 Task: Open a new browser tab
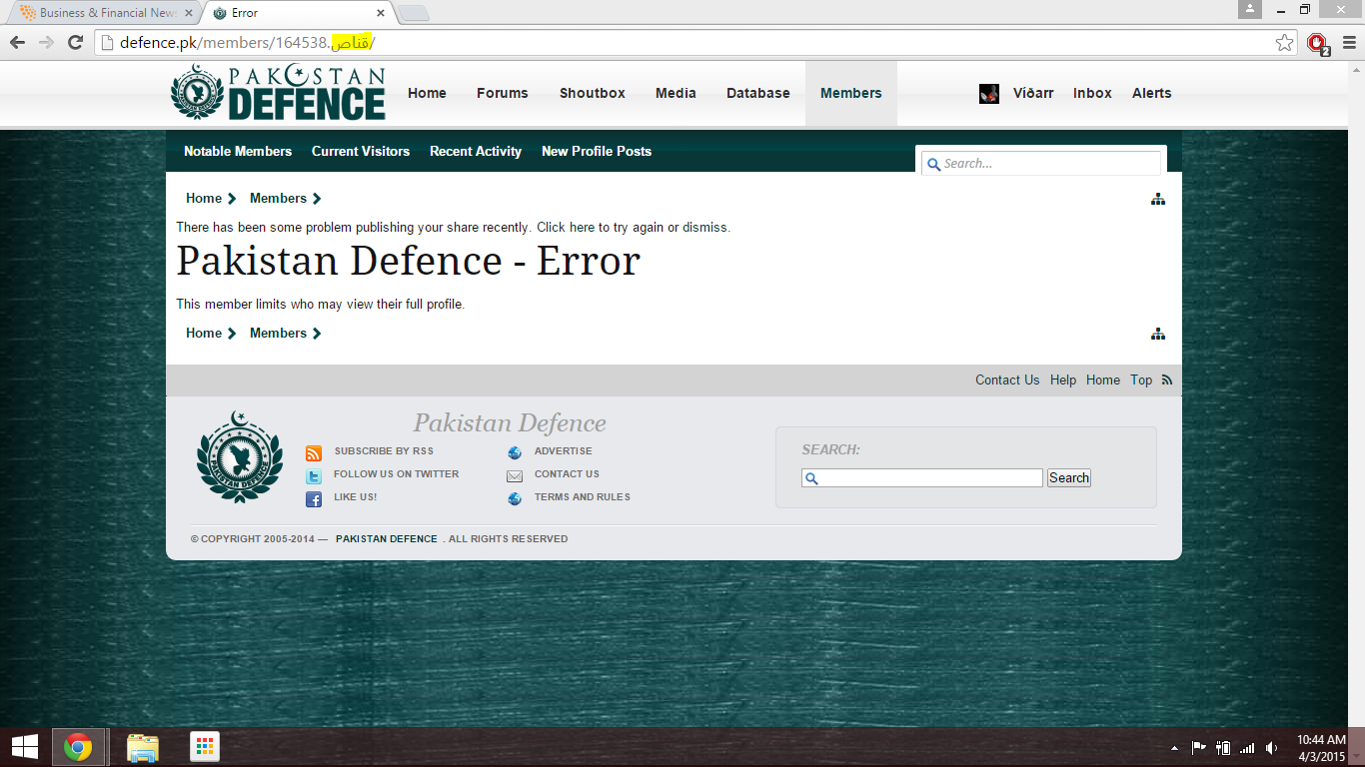click(413, 13)
